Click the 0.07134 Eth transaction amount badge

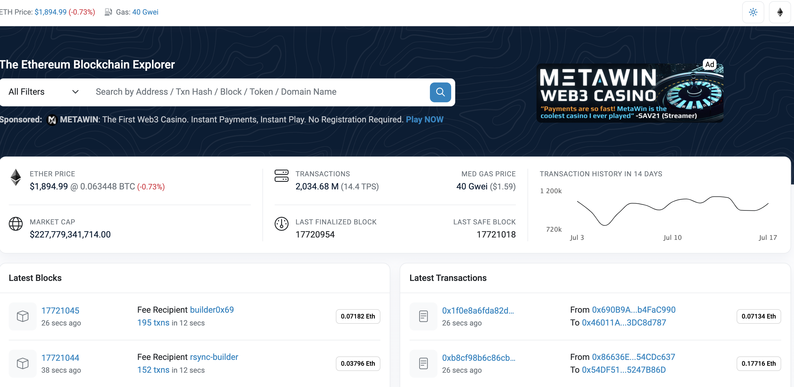(758, 316)
